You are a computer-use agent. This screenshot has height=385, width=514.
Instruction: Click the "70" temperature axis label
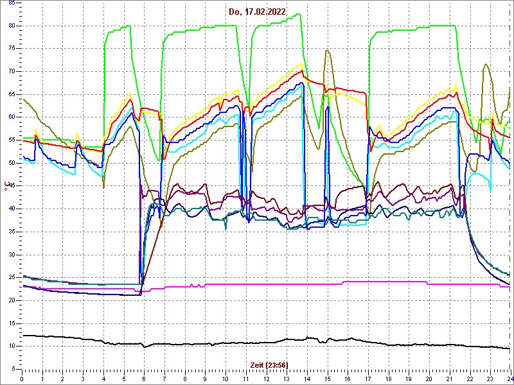(x=12, y=71)
